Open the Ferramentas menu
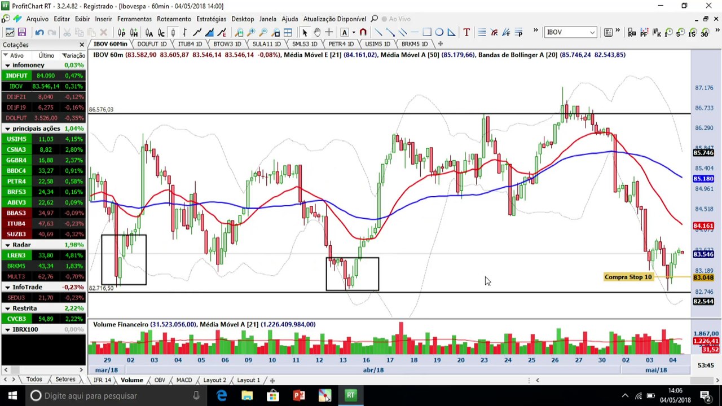722x406 pixels. pos(134,19)
